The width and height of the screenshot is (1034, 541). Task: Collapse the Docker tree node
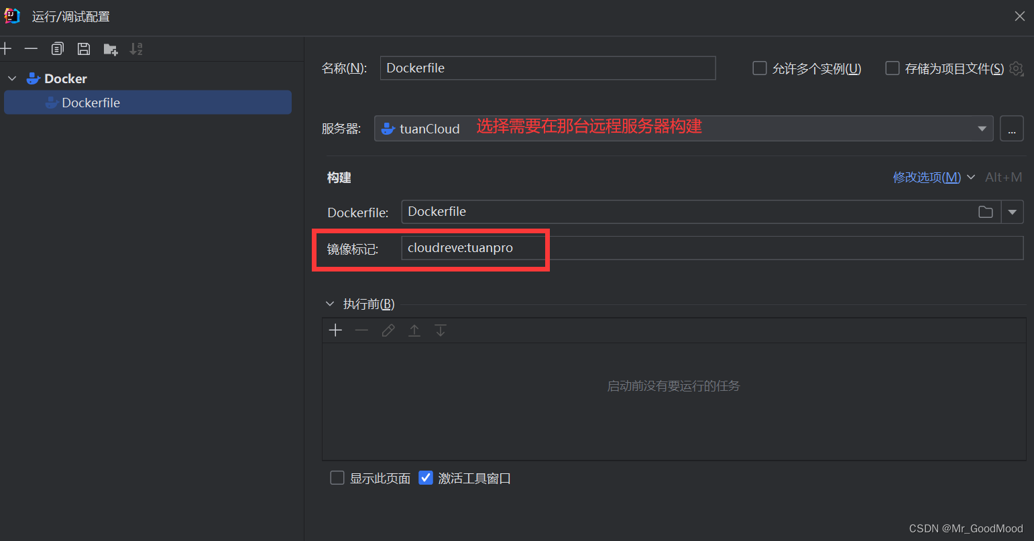tap(11, 78)
